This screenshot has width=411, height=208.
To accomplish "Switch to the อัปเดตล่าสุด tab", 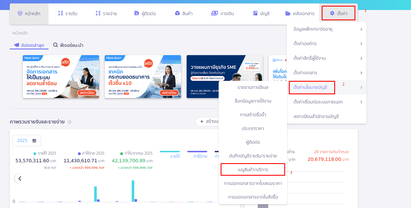I will click(29, 45).
